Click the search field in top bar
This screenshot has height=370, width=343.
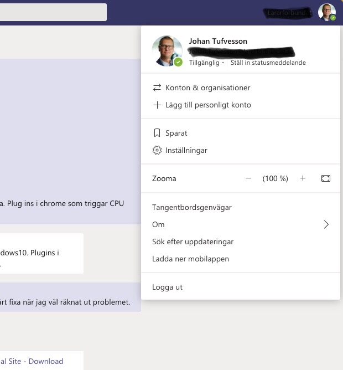click(x=53, y=12)
